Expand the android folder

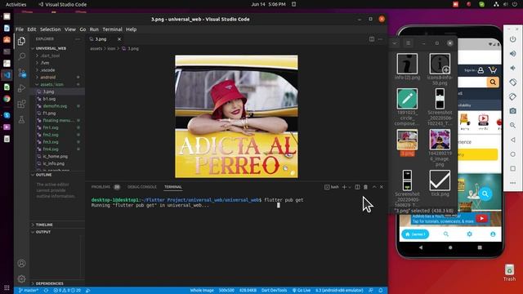[x=48, y=78]
